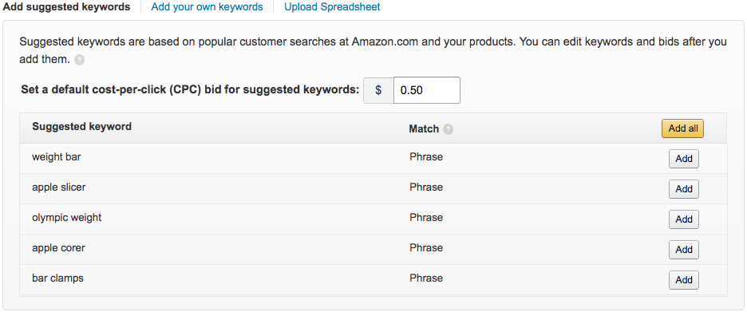Add the 'bar clamps' keyword
Image resolution: width=747 pixels, height=312 pixels.
(x=684, y=280)
